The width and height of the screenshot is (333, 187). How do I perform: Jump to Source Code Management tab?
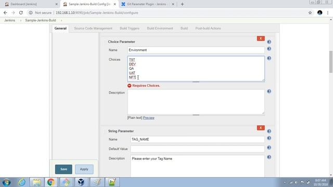pos(93,28)
